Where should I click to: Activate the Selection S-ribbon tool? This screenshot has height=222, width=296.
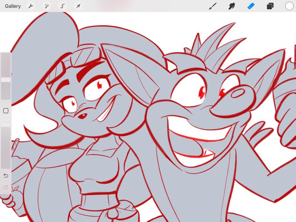tap(62, 6)
